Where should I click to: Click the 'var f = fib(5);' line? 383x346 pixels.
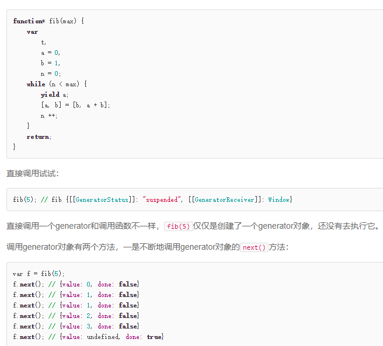(x=39, y=274)
